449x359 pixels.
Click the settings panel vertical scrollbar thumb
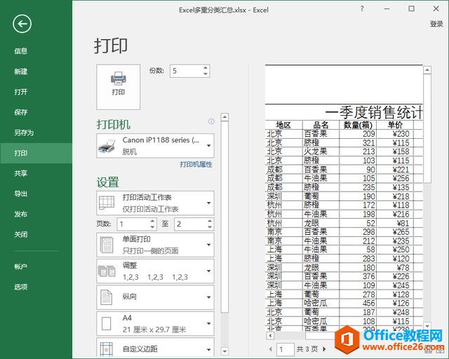click(224, 217)
